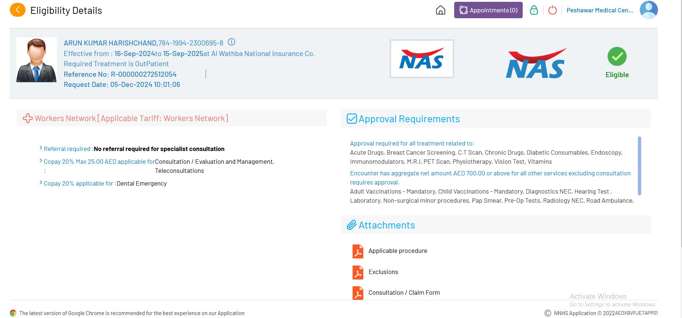This screenshot has height=318, width=682.
Task: Expand Copay 20% Dental Emergency item
Action: pos(41,183)
